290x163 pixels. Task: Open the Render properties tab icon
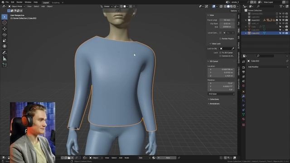click(x=244, y=67)
